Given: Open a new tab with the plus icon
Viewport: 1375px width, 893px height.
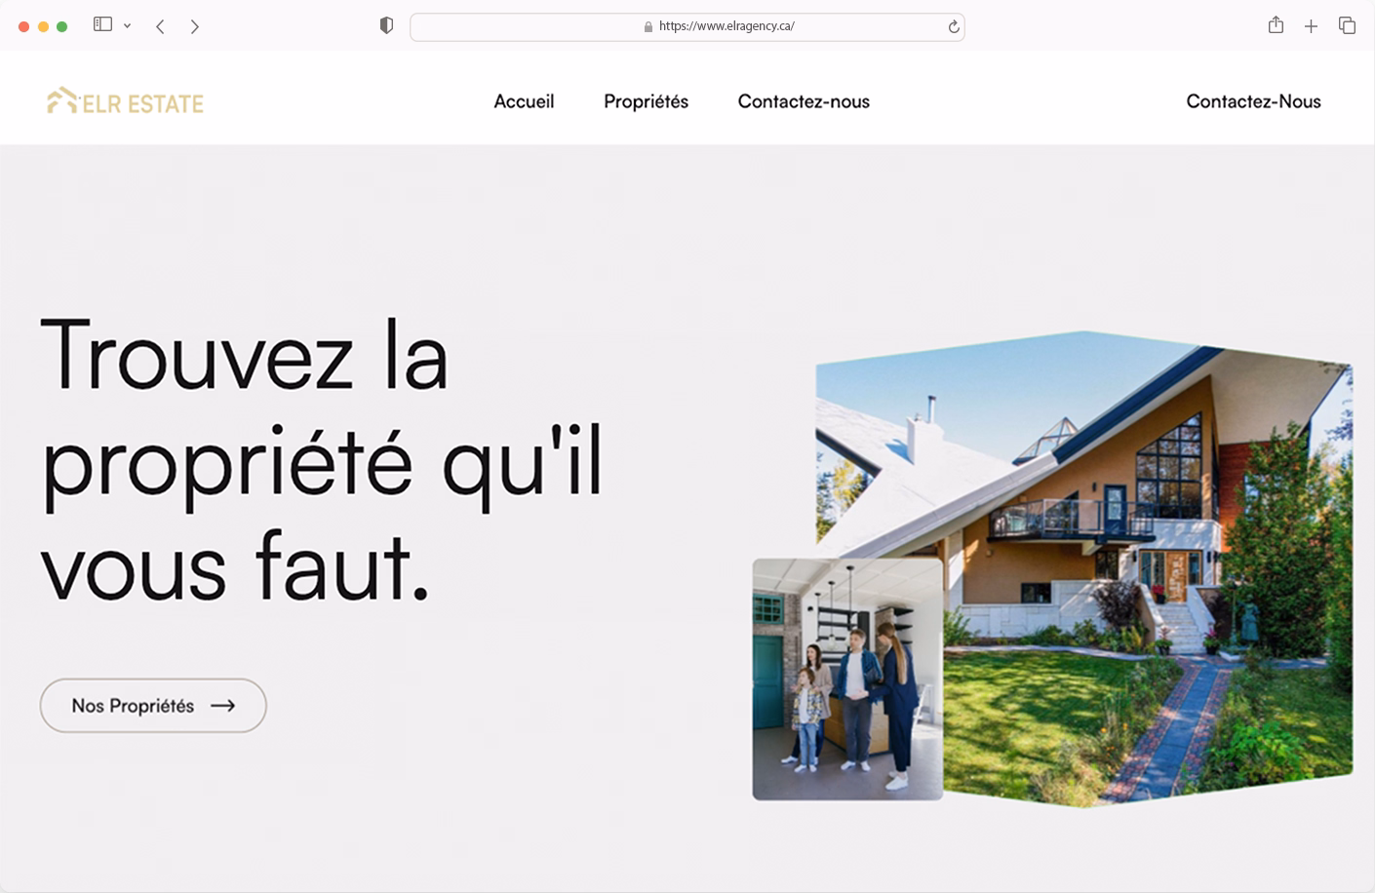Looking at the screenshot, I should pyautogui.click(x=1311, y=26).
